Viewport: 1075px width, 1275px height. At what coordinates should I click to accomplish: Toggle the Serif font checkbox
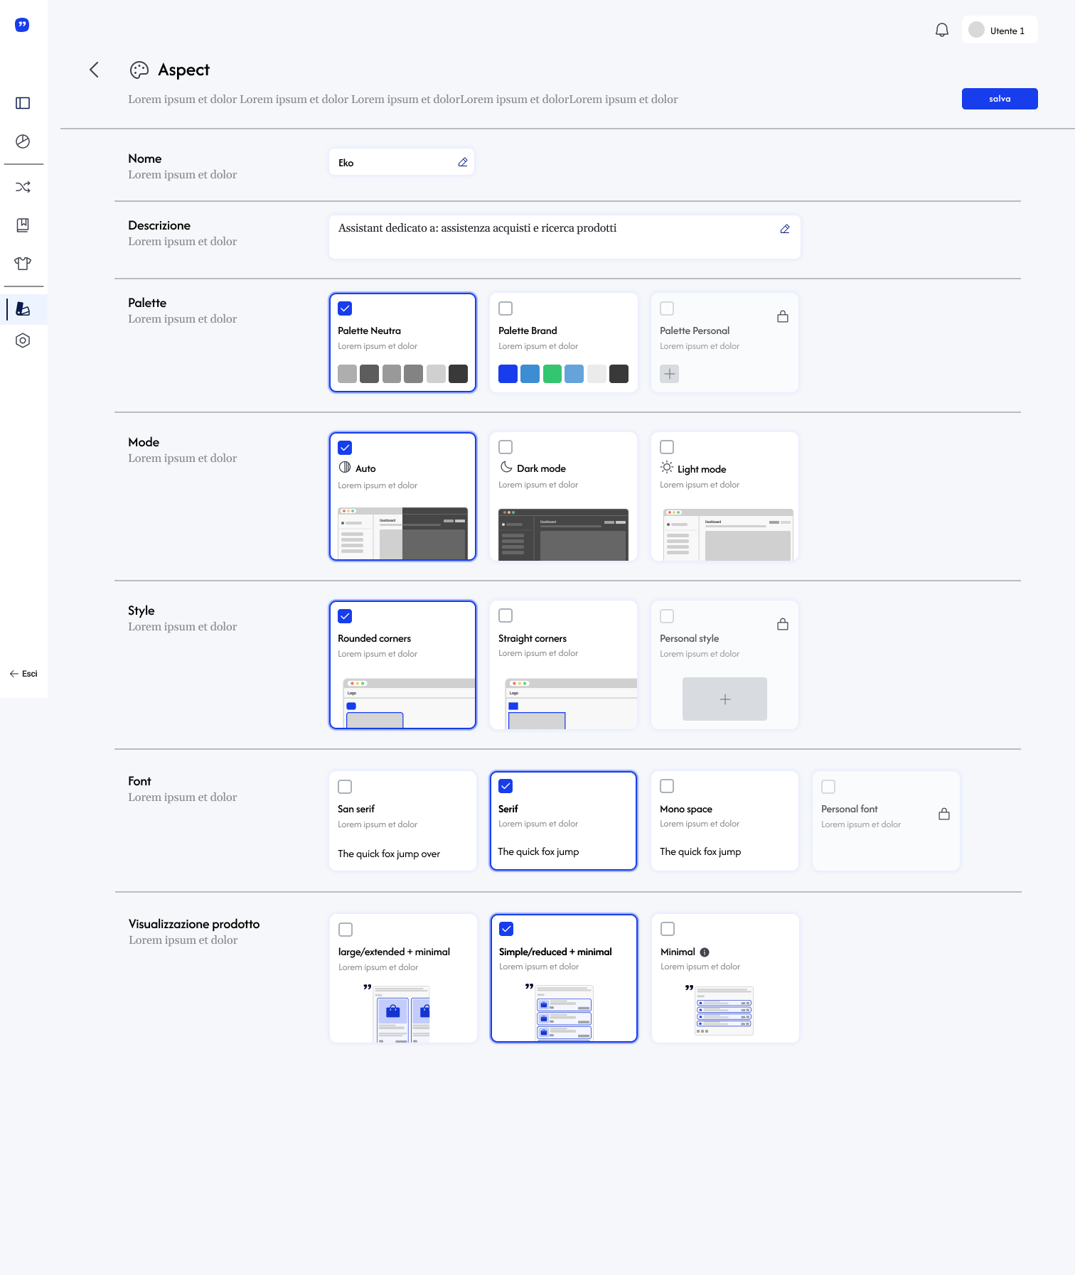tap(506, 786)
